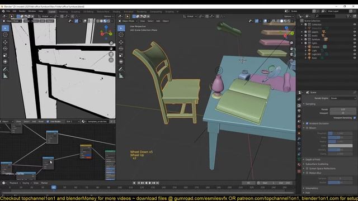Activate Select Box tool in main 3D viewport
The height and width of the screenshot is (201, 358).
click(121, 28)
